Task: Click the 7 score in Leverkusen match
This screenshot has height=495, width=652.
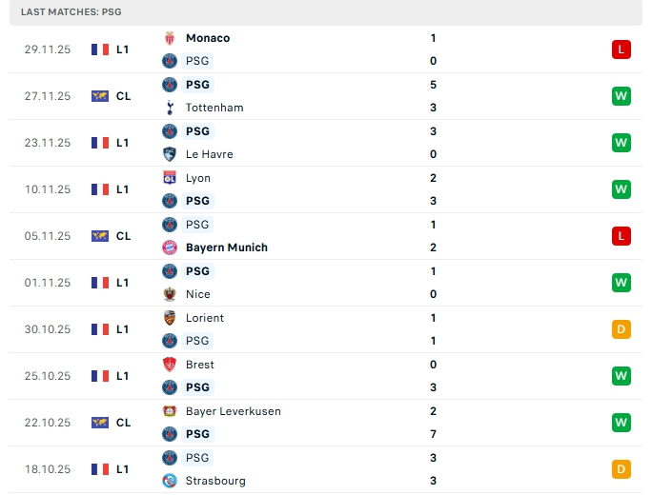Action: point(433,434)
